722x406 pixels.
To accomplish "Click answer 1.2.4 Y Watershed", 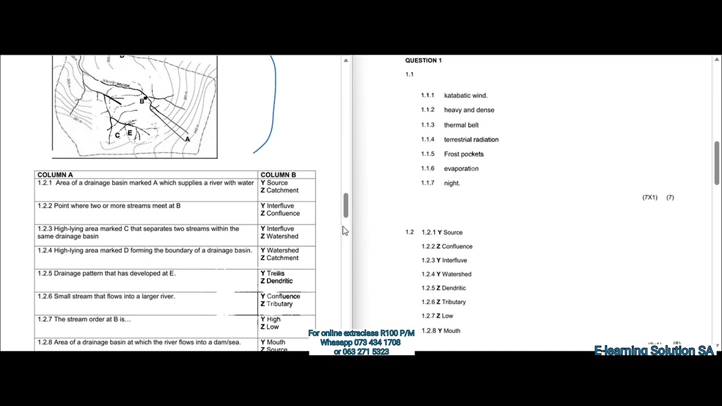I will 446,274.
